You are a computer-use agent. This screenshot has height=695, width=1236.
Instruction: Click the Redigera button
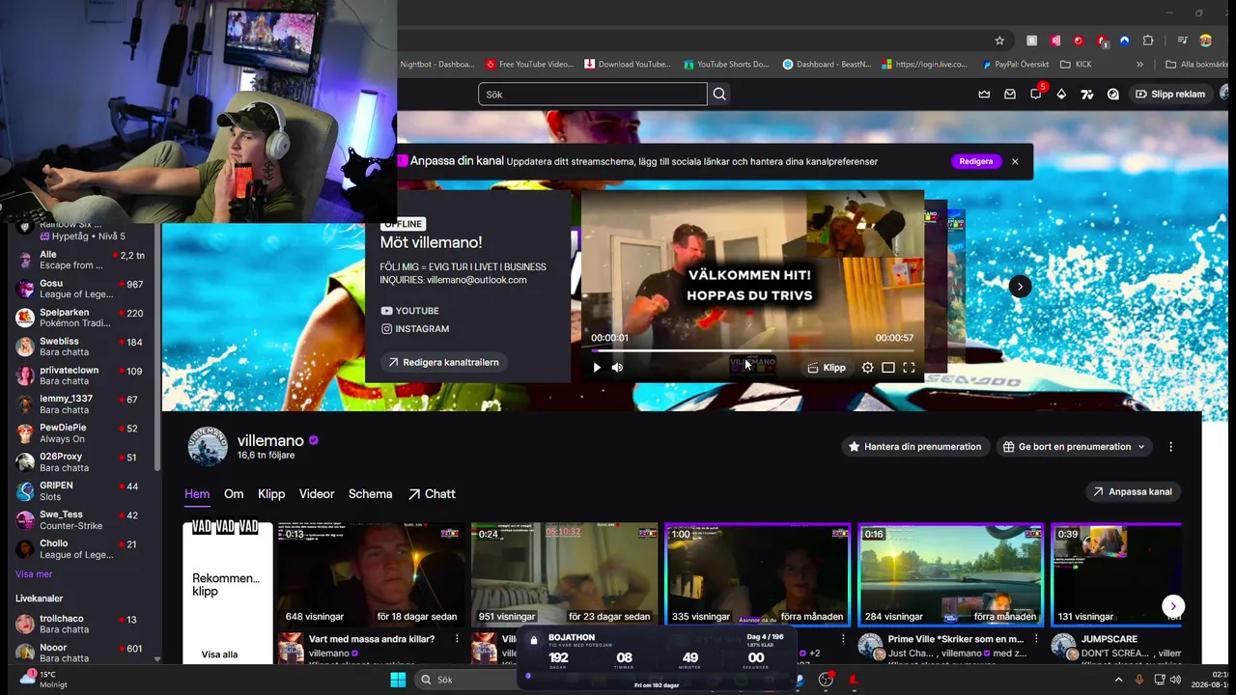pos(976,161)
